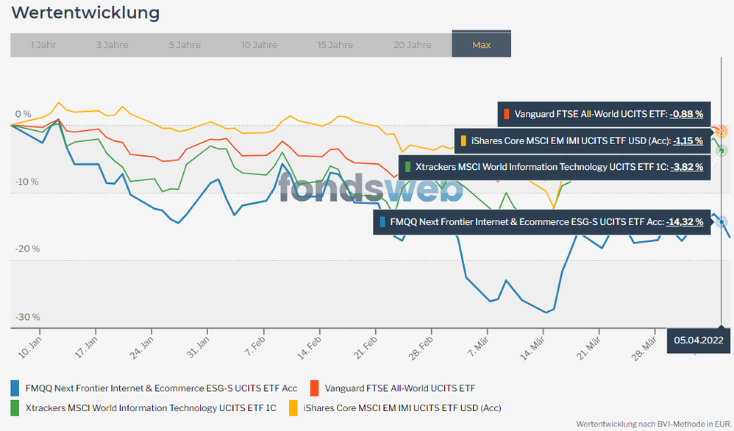This screenshot has width=734, height=431.
Task: Click the 17. Jan axis label
Action: pos(85,347)
